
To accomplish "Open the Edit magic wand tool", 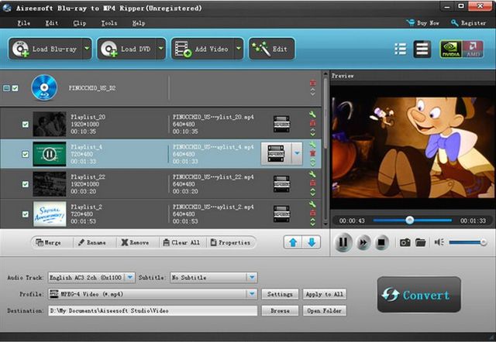I will 272,49.
